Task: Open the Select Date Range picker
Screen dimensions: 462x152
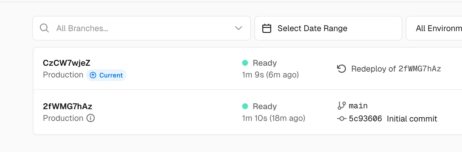Action: click(x=328, y=28)
